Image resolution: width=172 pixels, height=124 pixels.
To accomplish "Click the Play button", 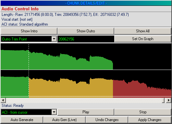I will pyautogui.click(x=86, y=112).
